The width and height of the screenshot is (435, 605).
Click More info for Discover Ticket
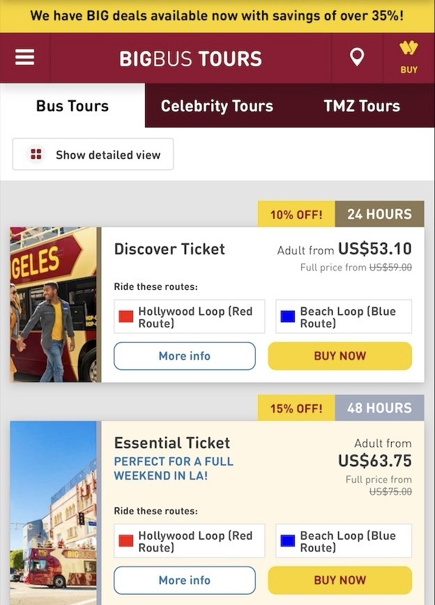pyautogui.click(x=185, y=356)
